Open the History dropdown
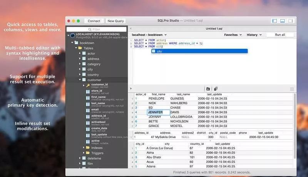Viewport: 308px width, 177px height. pyautogui.click(x=254, y=35)
